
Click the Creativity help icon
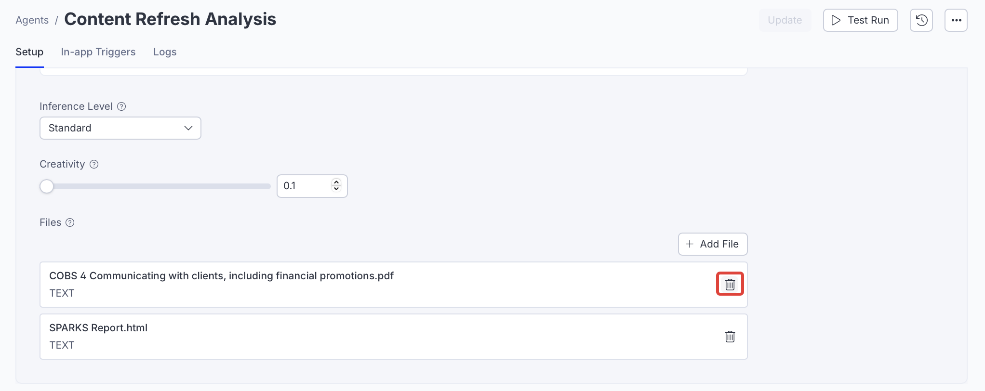tap(94, 164)
